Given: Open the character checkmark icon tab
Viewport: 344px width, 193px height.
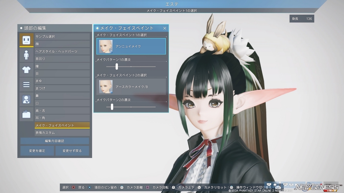Looking at the screenshot, I should (26, 100).
